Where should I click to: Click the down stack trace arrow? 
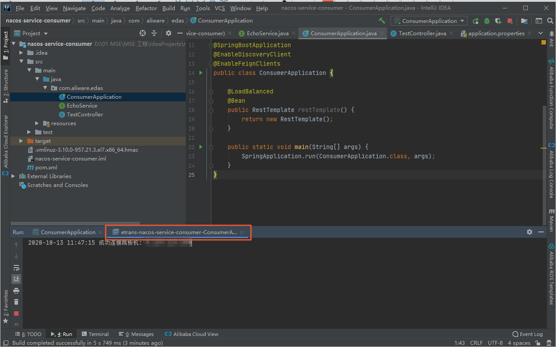coord(16,256)
